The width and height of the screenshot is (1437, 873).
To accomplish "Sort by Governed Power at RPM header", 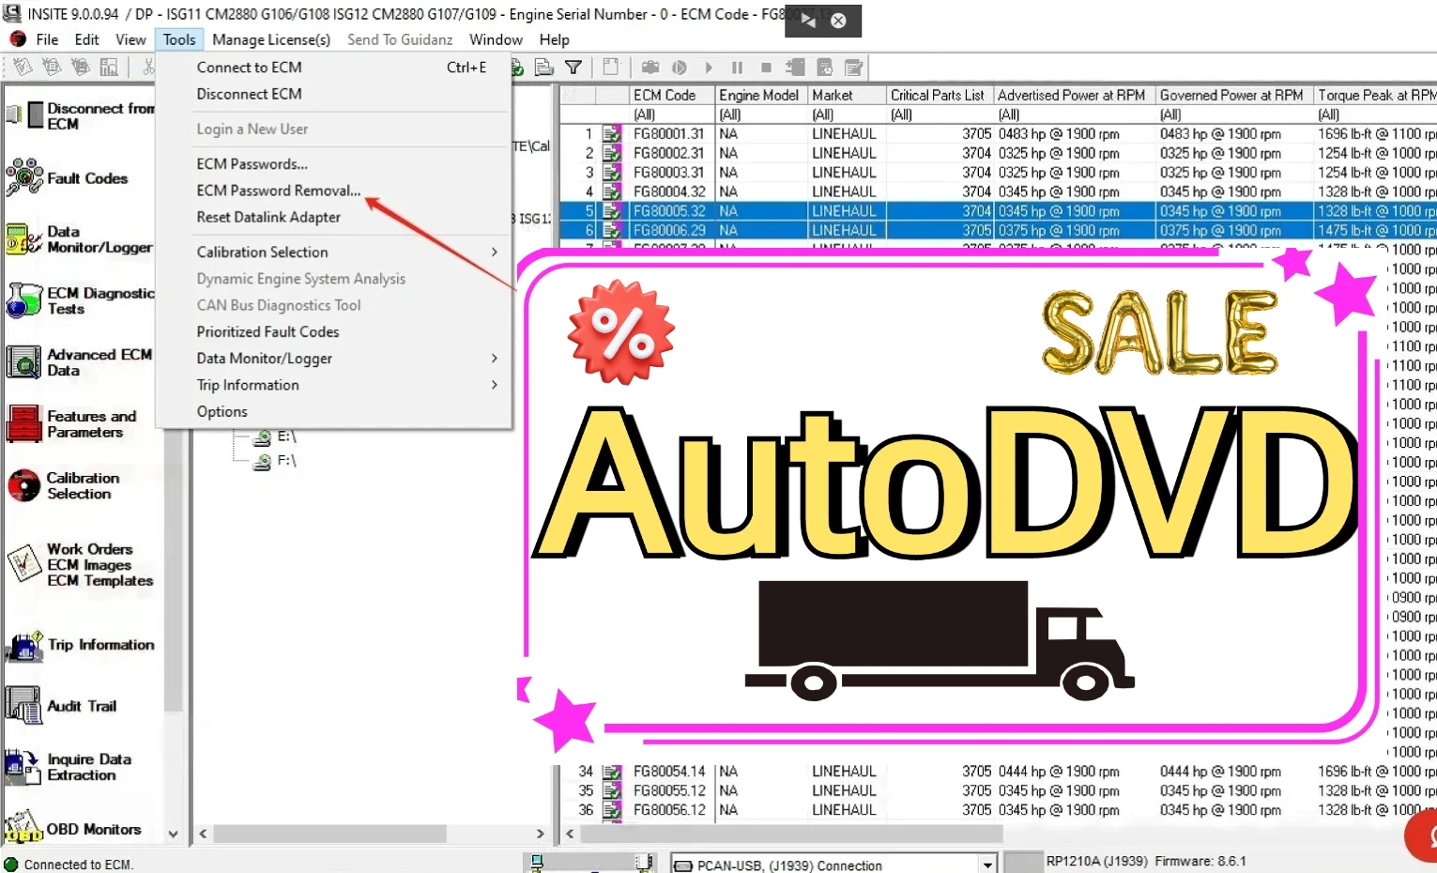I will click(1234, 95).
